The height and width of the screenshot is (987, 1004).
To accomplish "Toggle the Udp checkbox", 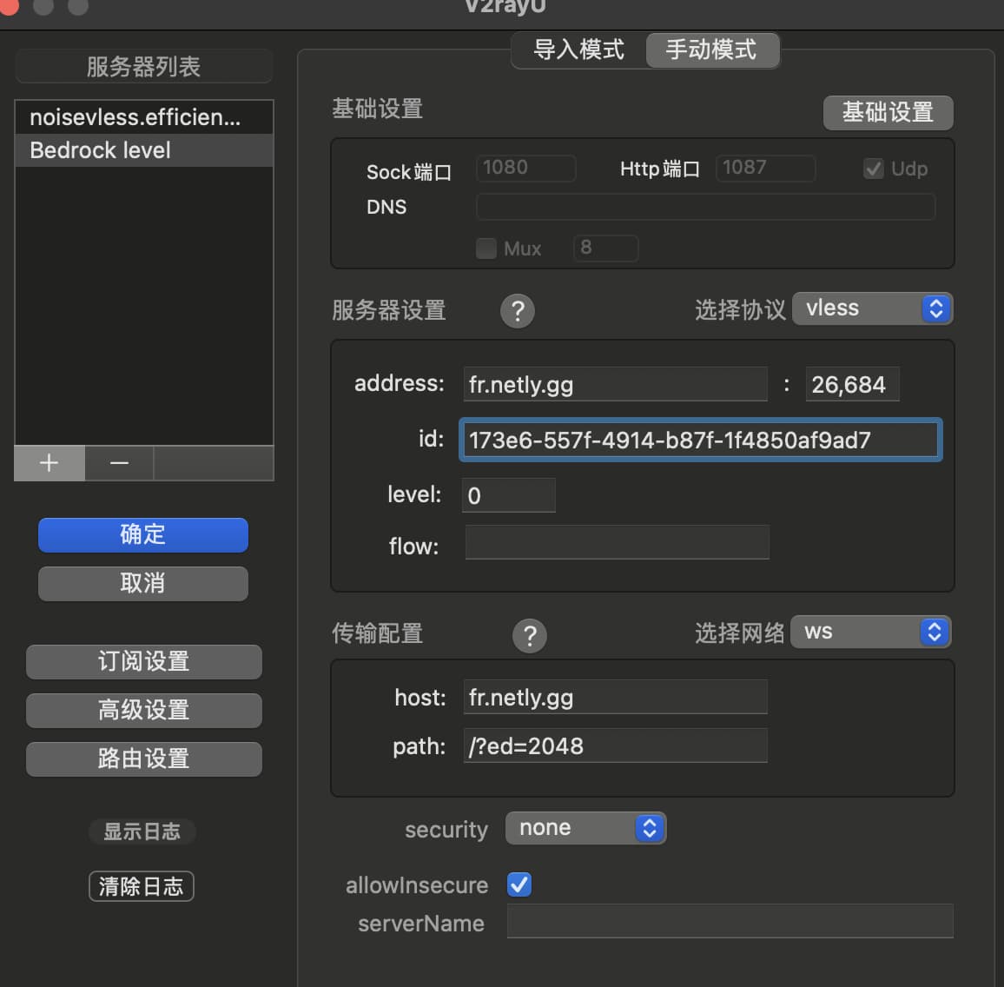I will (874, 169).
